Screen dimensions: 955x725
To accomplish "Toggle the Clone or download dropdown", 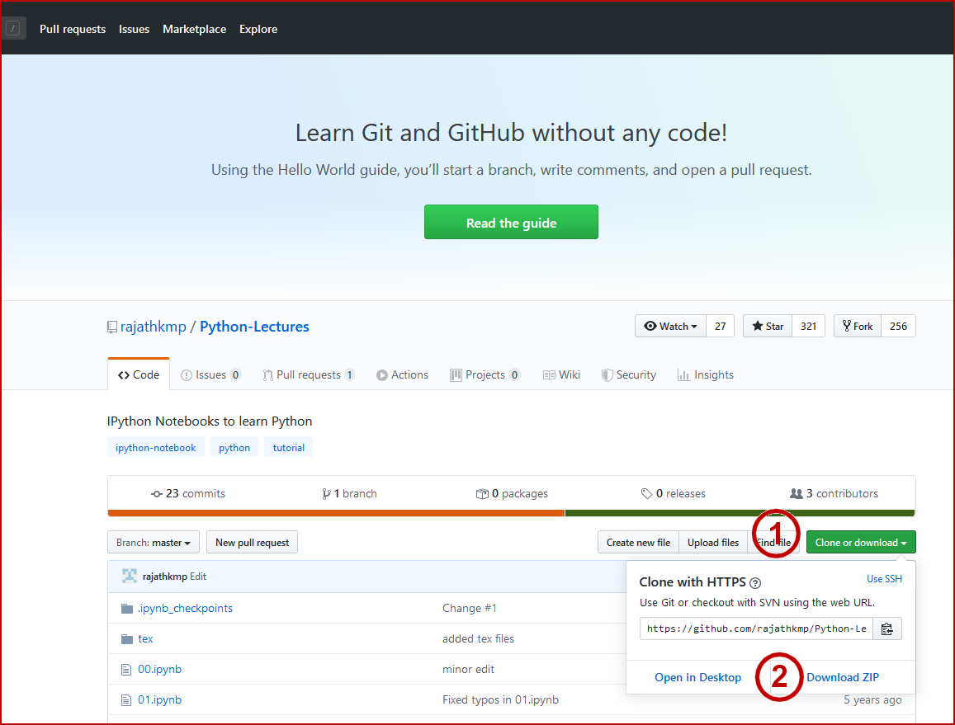I will pos(861,543).
